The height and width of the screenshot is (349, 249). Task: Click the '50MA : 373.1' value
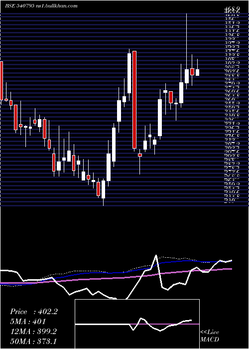33,341
